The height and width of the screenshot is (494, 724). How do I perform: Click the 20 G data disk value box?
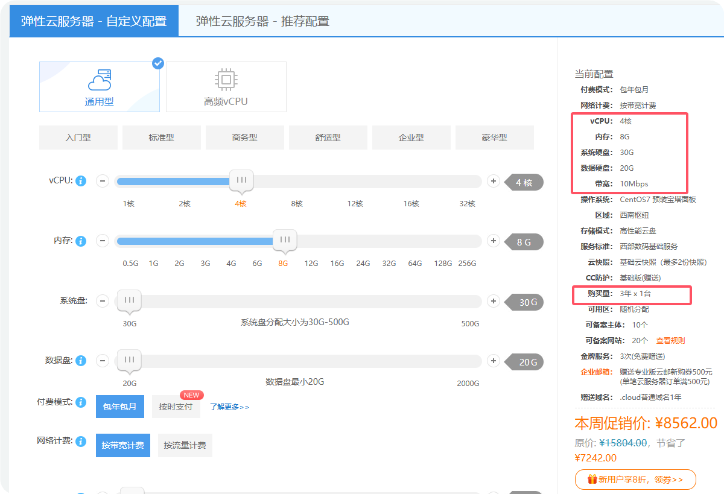click(524, 362)
